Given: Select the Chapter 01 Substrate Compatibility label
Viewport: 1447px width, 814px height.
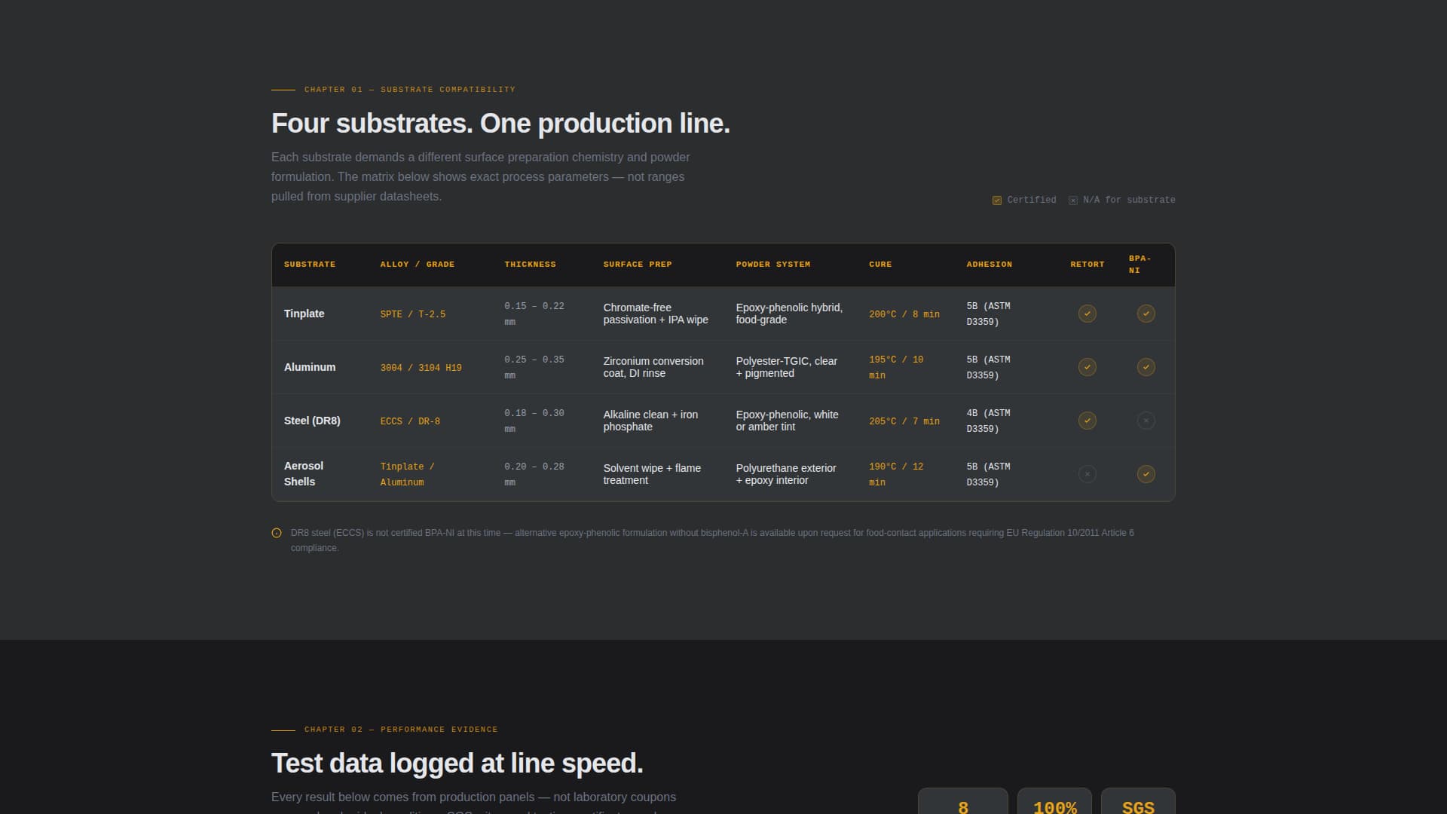Looking at the screenshot, I should (409, 89).
